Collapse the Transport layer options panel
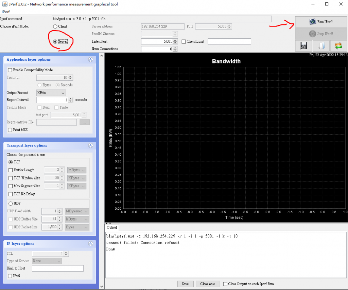 coord(90,145)
